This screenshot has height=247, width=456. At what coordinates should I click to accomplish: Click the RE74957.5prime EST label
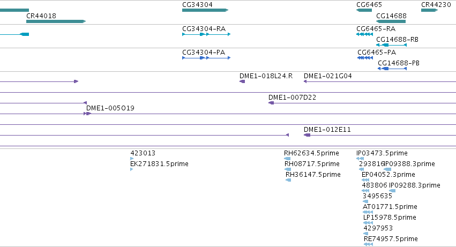(390, 238)
